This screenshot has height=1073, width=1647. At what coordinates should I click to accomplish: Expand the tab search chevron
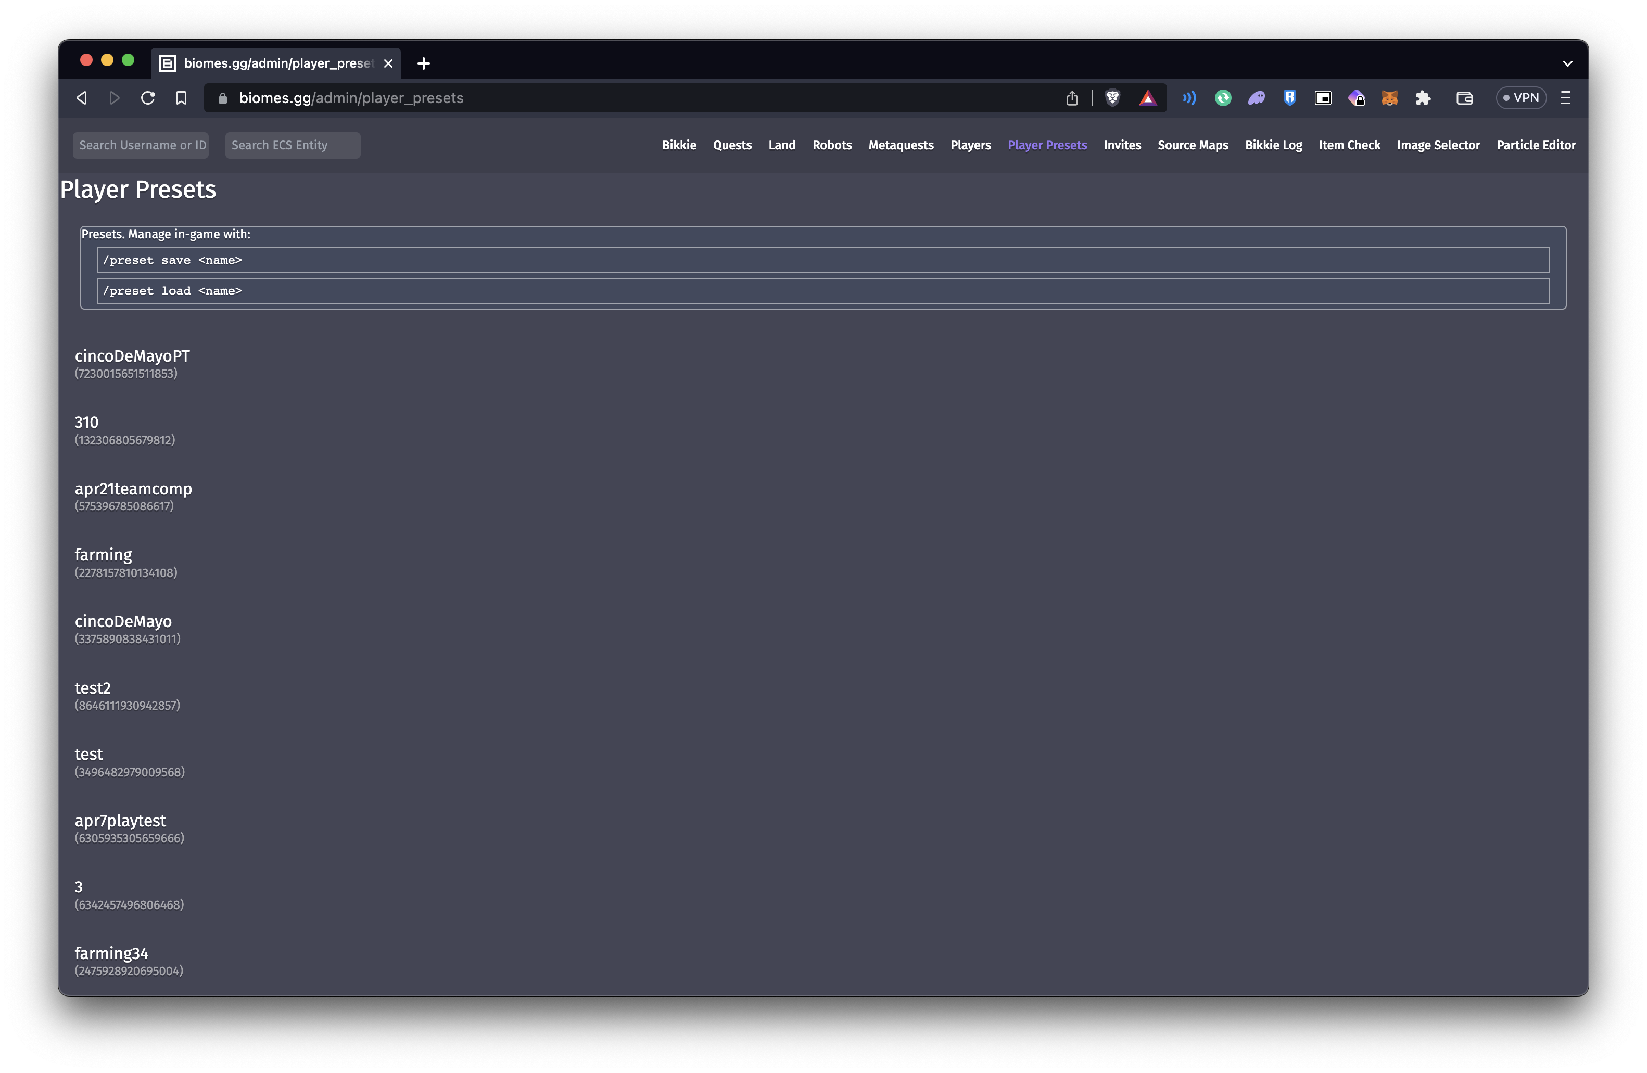(1567, 63)
